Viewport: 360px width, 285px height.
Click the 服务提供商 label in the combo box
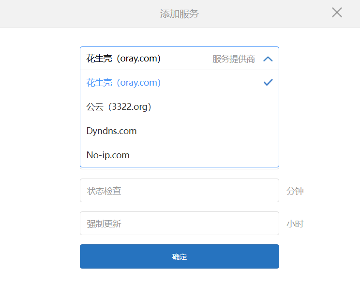pyautogui.click(x=234, y=59)
